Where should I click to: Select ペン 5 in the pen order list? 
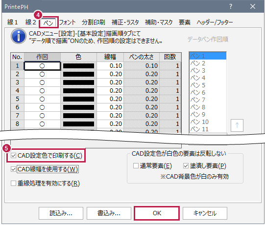[x=208, y=85]
